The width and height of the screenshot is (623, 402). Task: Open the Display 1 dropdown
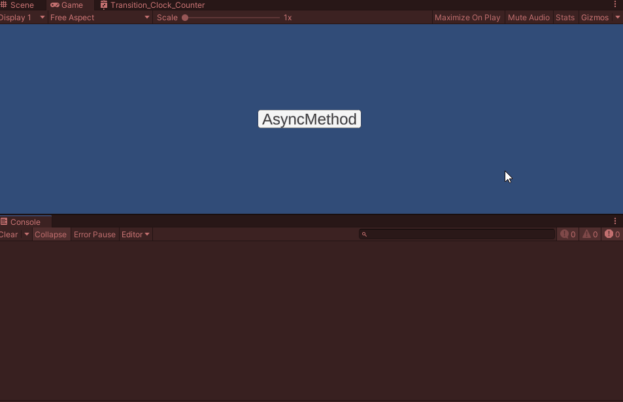[x=22, y=18]
